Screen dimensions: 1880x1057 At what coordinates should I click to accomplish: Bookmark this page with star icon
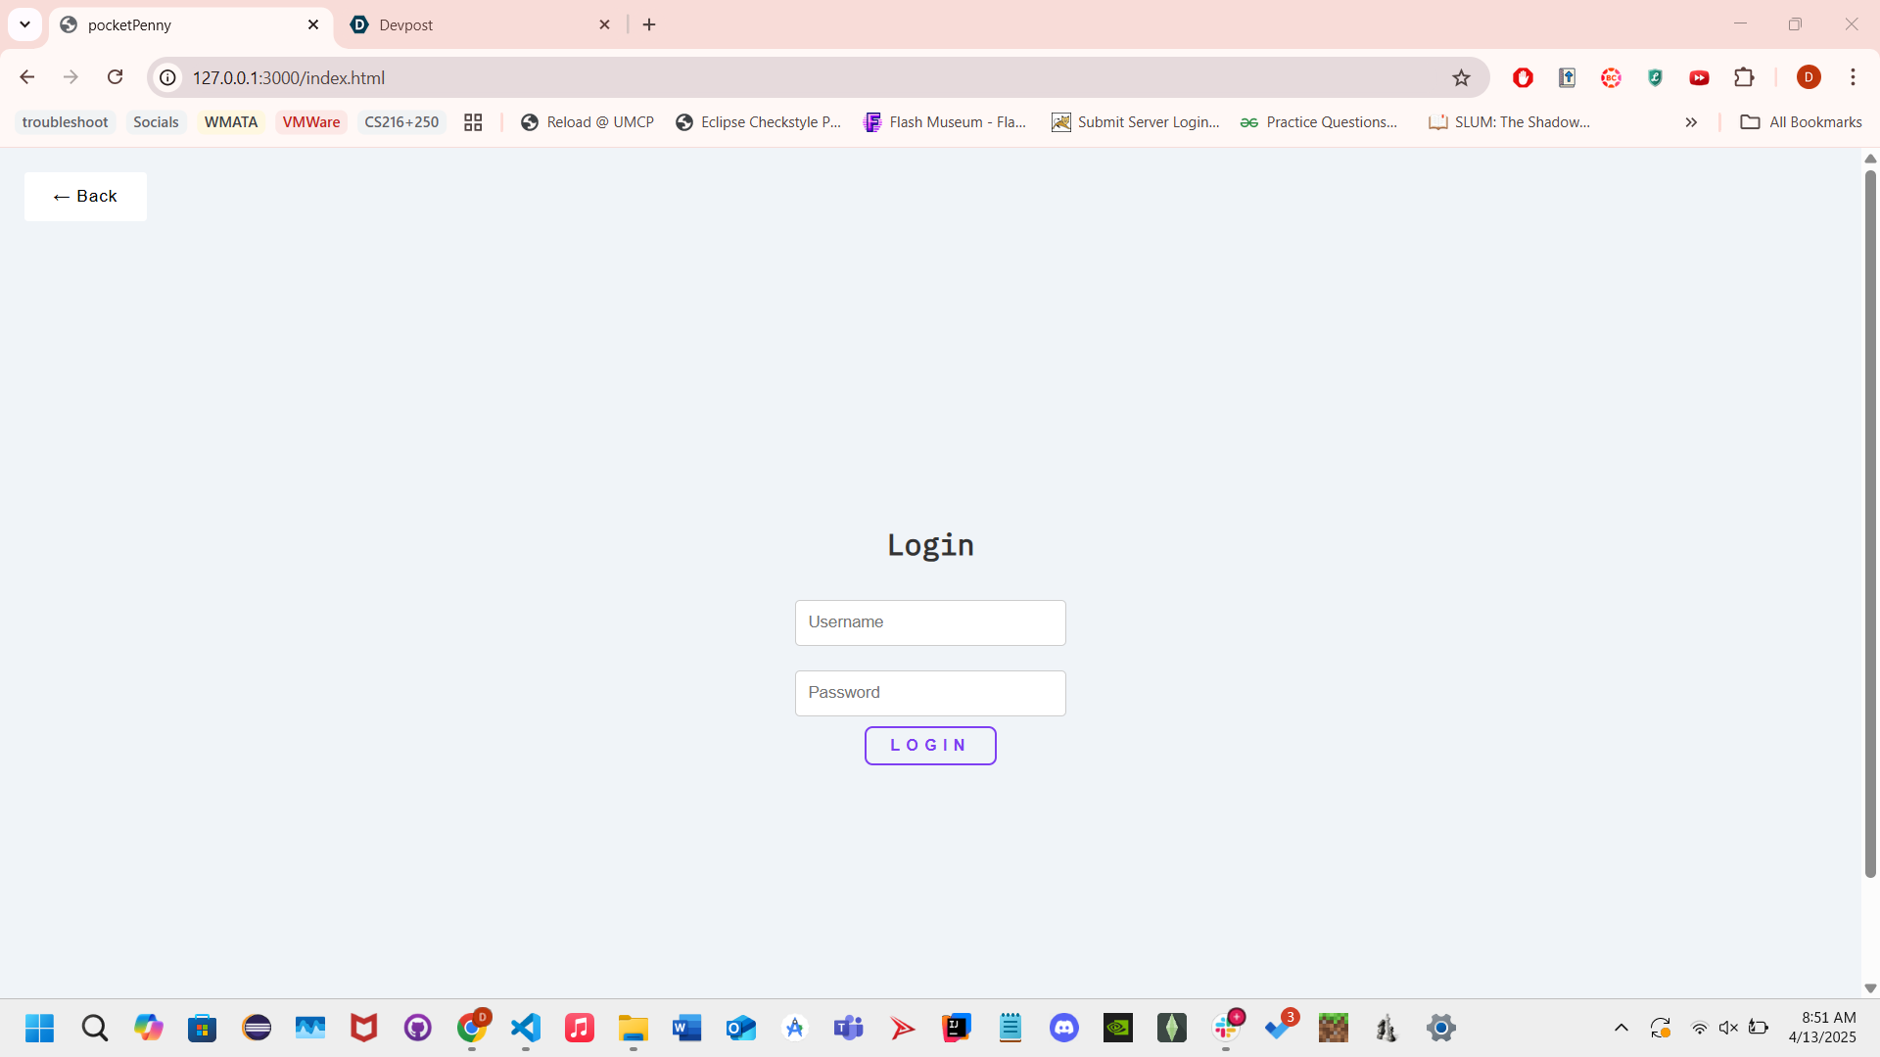point(1461,77)
